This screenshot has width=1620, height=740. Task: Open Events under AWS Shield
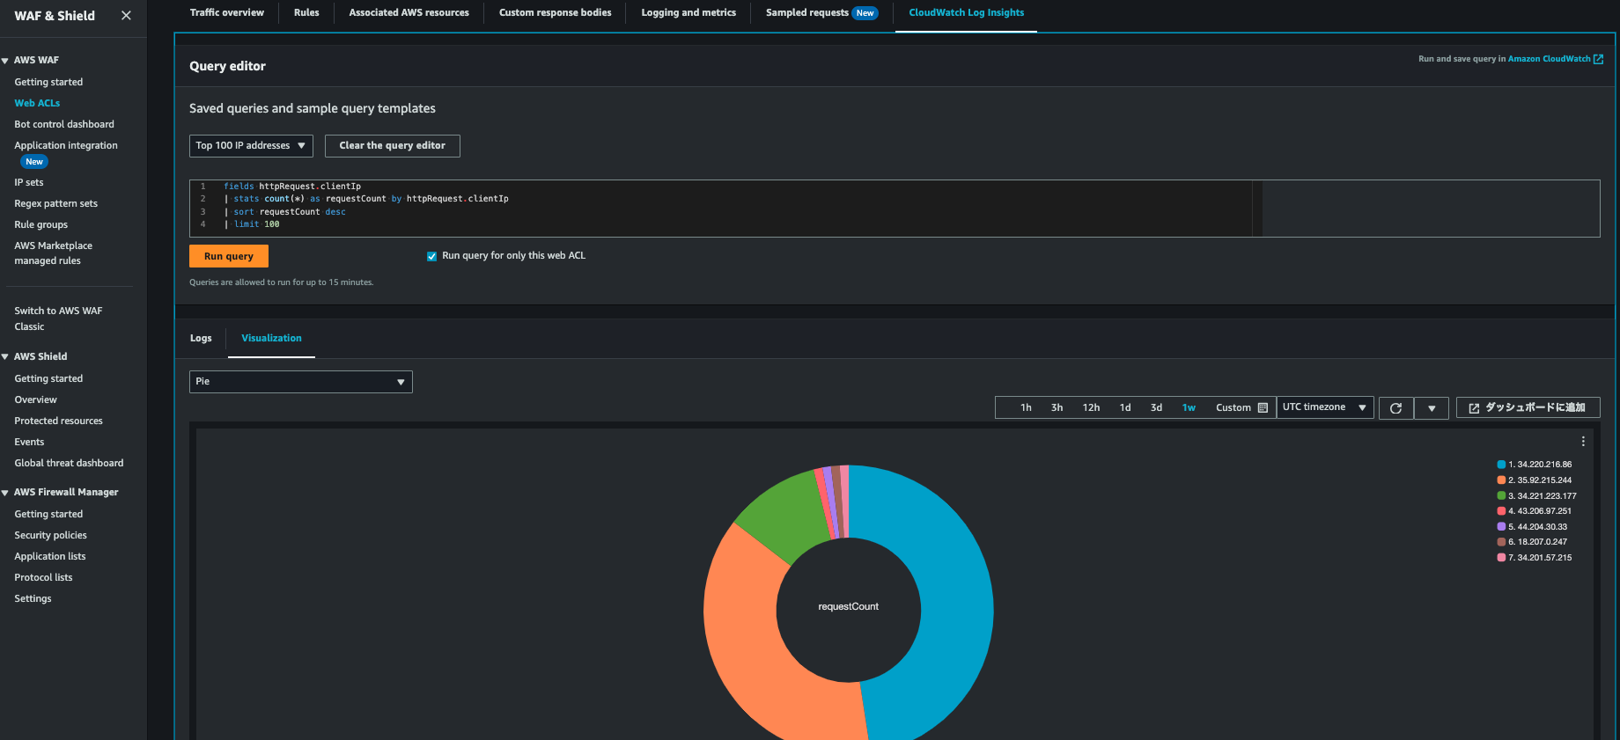(29, 443)
